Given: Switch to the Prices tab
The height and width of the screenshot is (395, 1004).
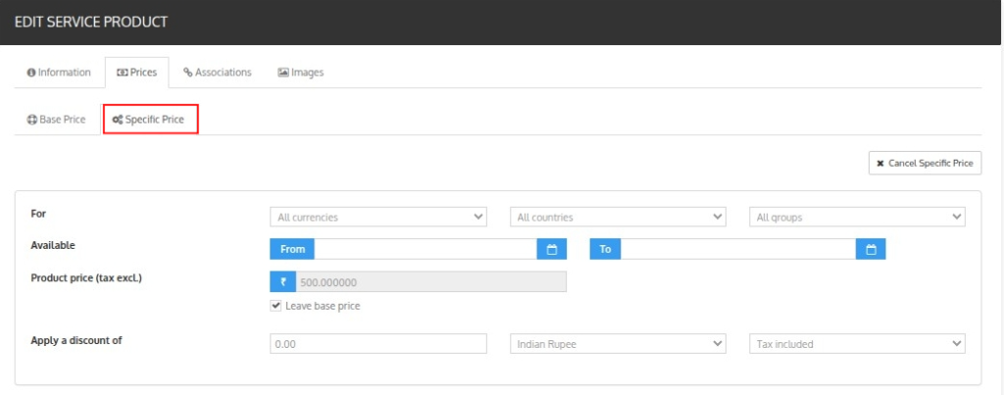Looking at the screenshot, I should (x=136, y=73).
